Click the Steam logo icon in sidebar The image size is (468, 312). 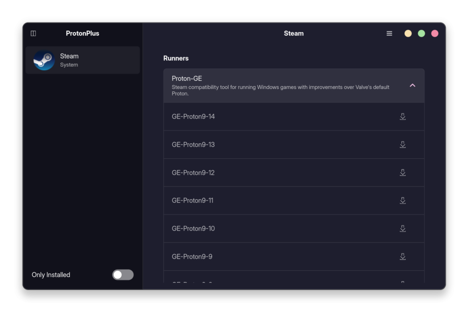(x=44, y=60)
